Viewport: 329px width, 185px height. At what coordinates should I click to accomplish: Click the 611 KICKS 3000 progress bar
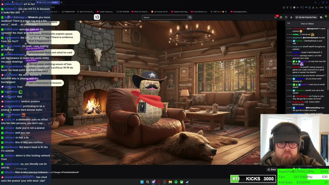pyautogui.click(x=253, y=179)
